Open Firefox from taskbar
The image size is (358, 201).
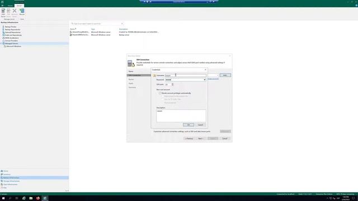click(x=38, y=198)
